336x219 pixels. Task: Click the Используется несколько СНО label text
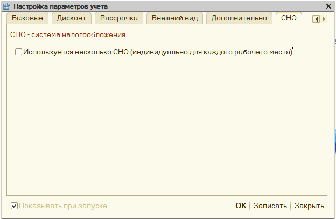[158, 52]
